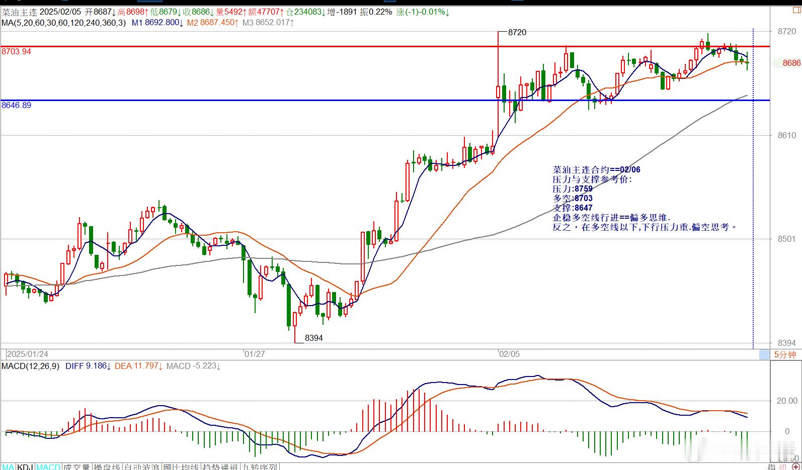This screenshot has height=470, width=802.
Task: Open the 九转序列 indicator tab
Action: [260, 466]
